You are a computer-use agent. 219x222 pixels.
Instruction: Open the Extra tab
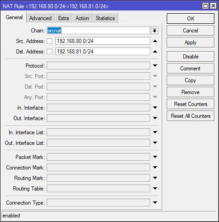tap(64, 18)
